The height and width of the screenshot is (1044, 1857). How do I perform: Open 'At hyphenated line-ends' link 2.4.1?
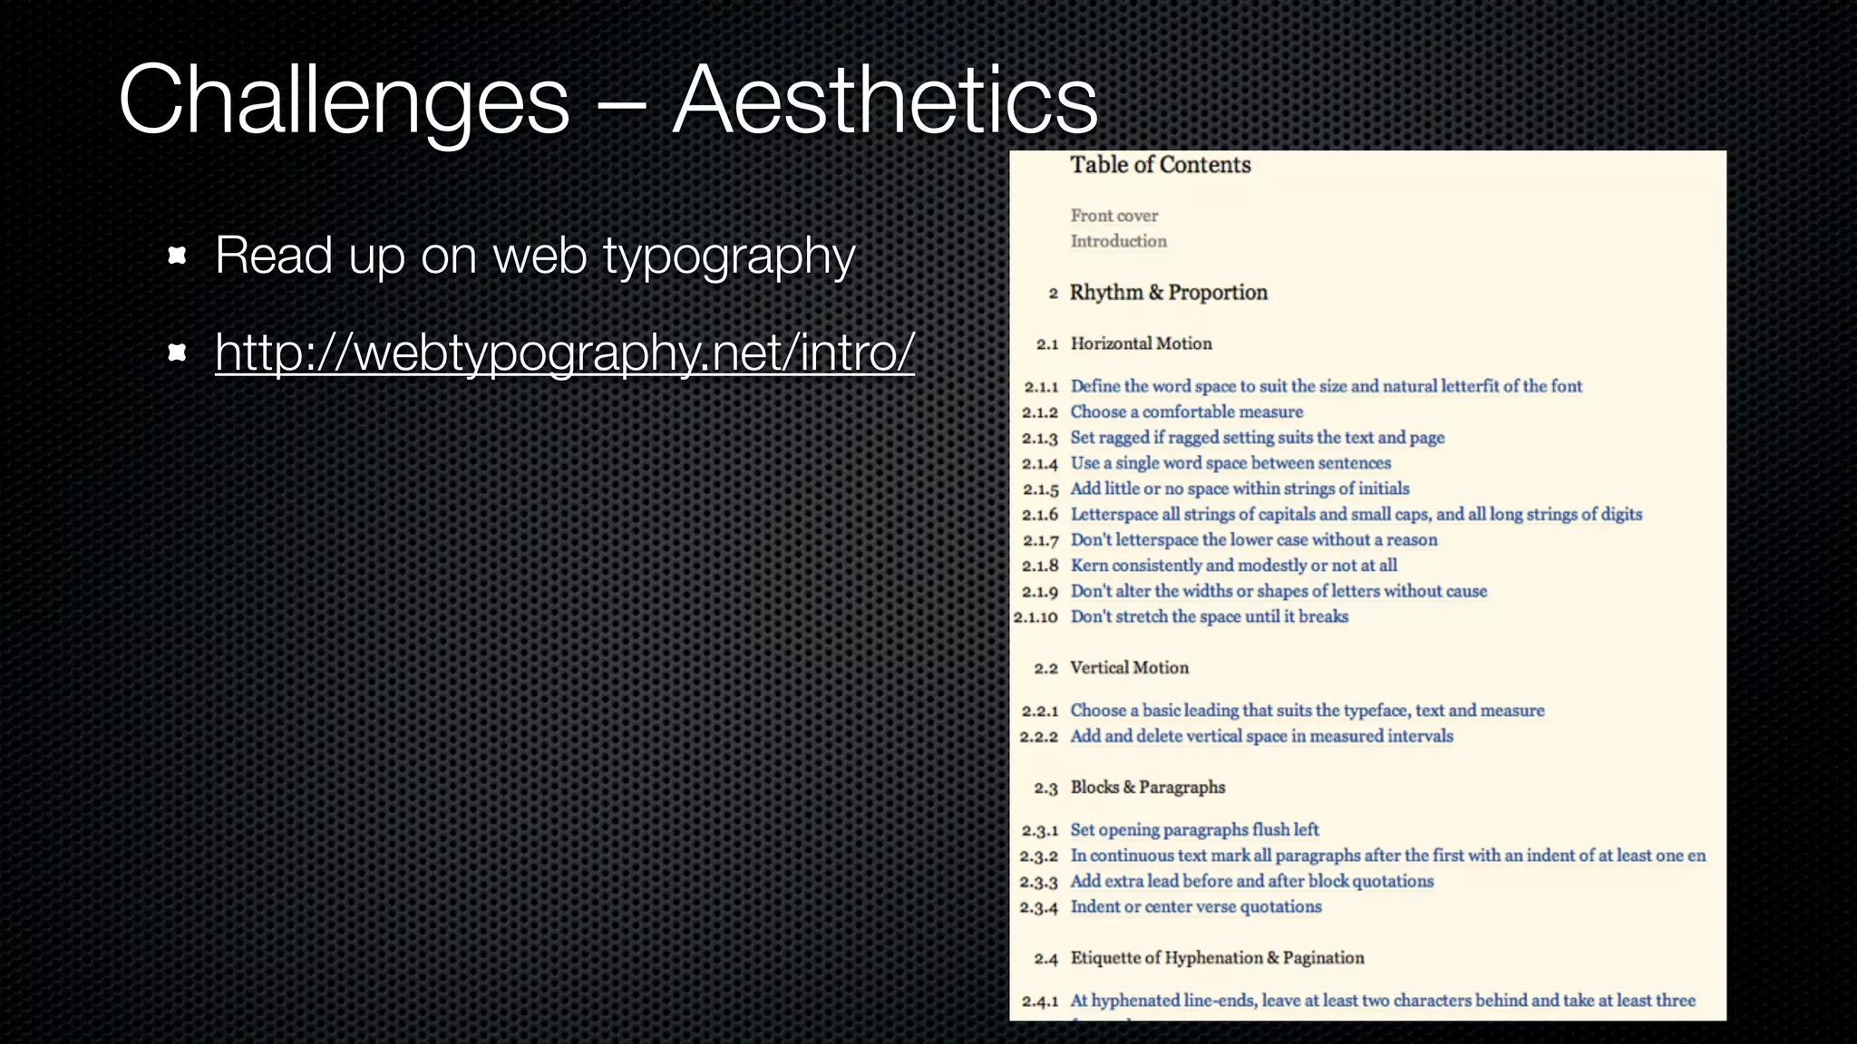pyautogui.click(x=1383, y=1000)
